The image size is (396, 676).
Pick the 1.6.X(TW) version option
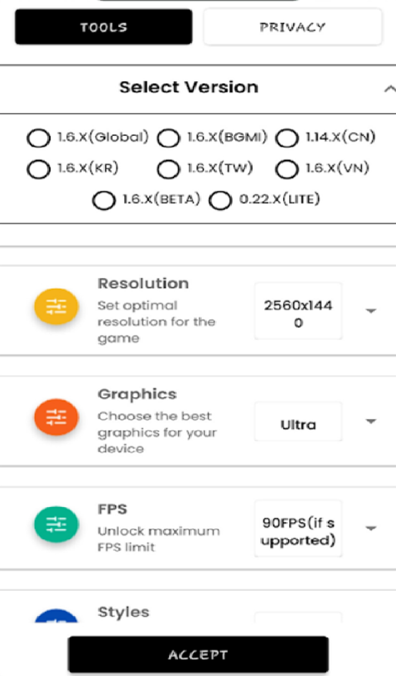pos(168,169)
